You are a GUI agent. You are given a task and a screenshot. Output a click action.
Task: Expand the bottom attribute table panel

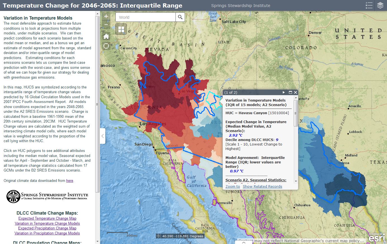243,242
